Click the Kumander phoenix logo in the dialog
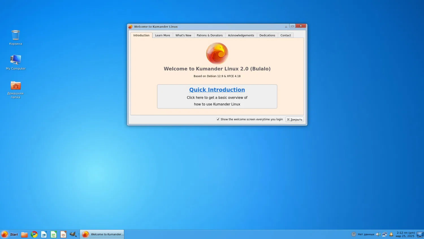This screenshot has height=239, width=424. 217,53
